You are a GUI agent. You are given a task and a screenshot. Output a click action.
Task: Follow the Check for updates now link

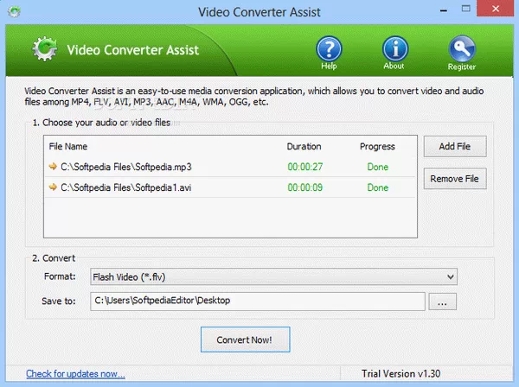(x=75, y=374)
